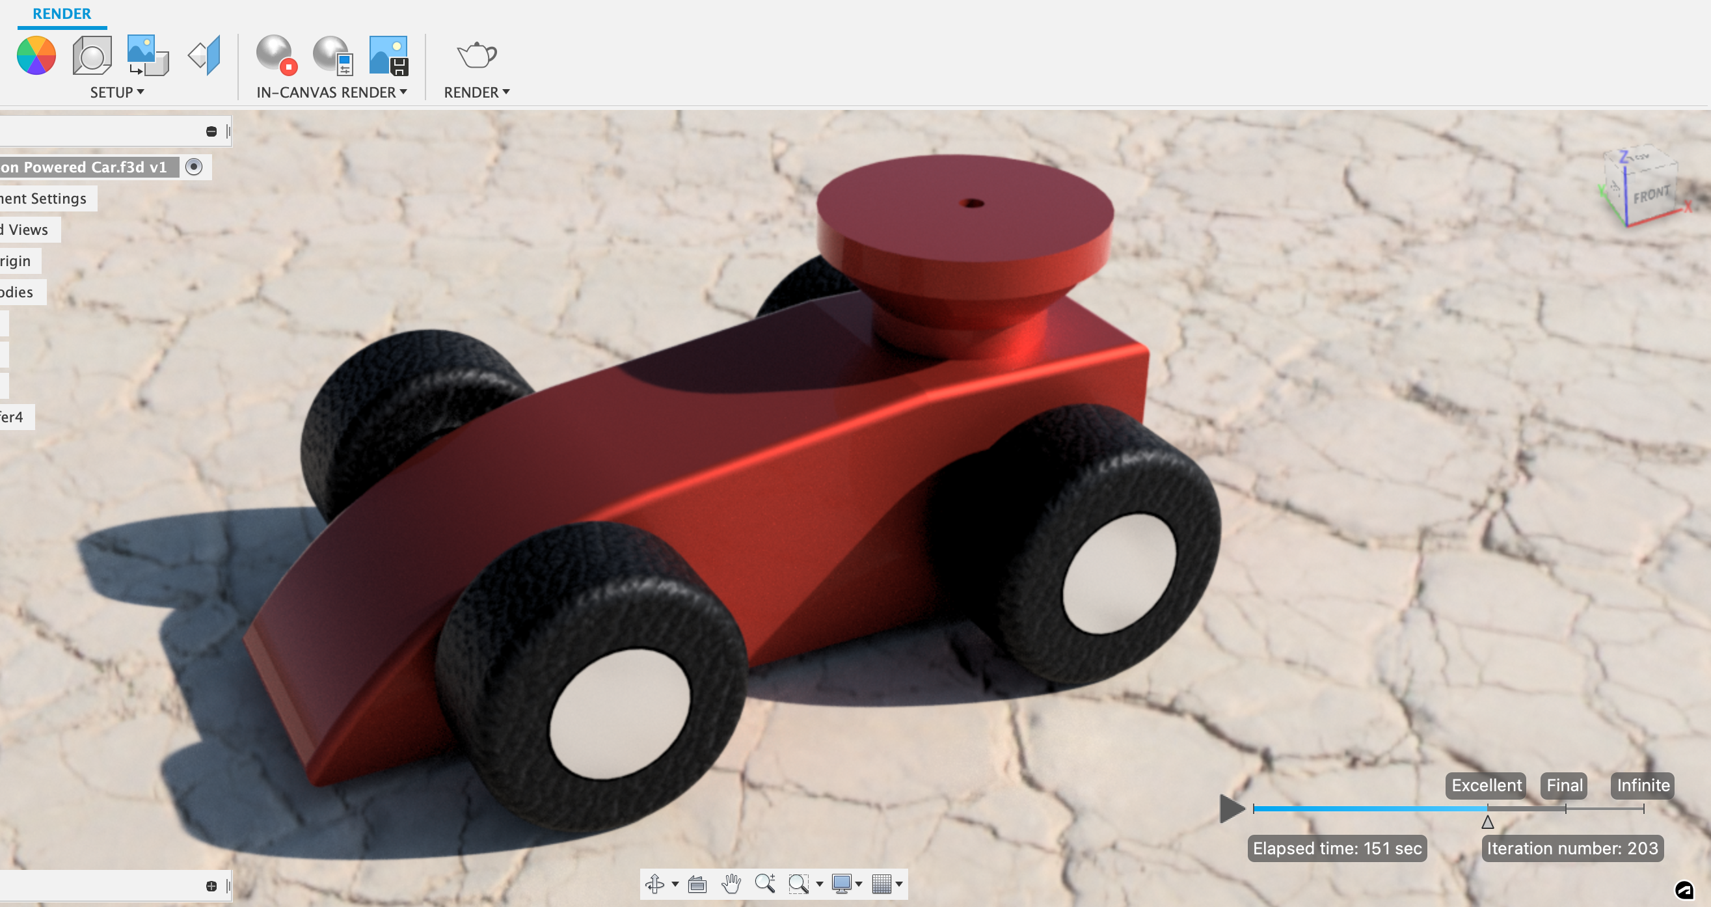Image resolution: width=1711 pixels, height=907 pixels.
Task: Collapse the browser panel with the minus button
Action: [211, 131]
